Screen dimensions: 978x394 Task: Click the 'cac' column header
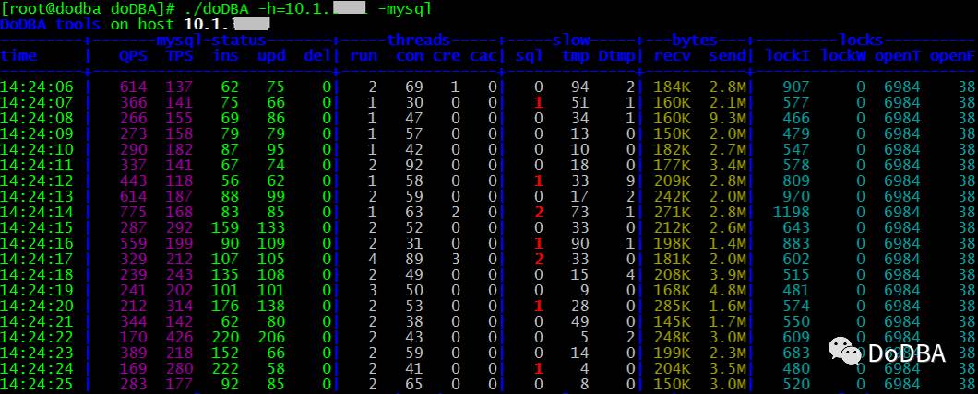point(484,55)
